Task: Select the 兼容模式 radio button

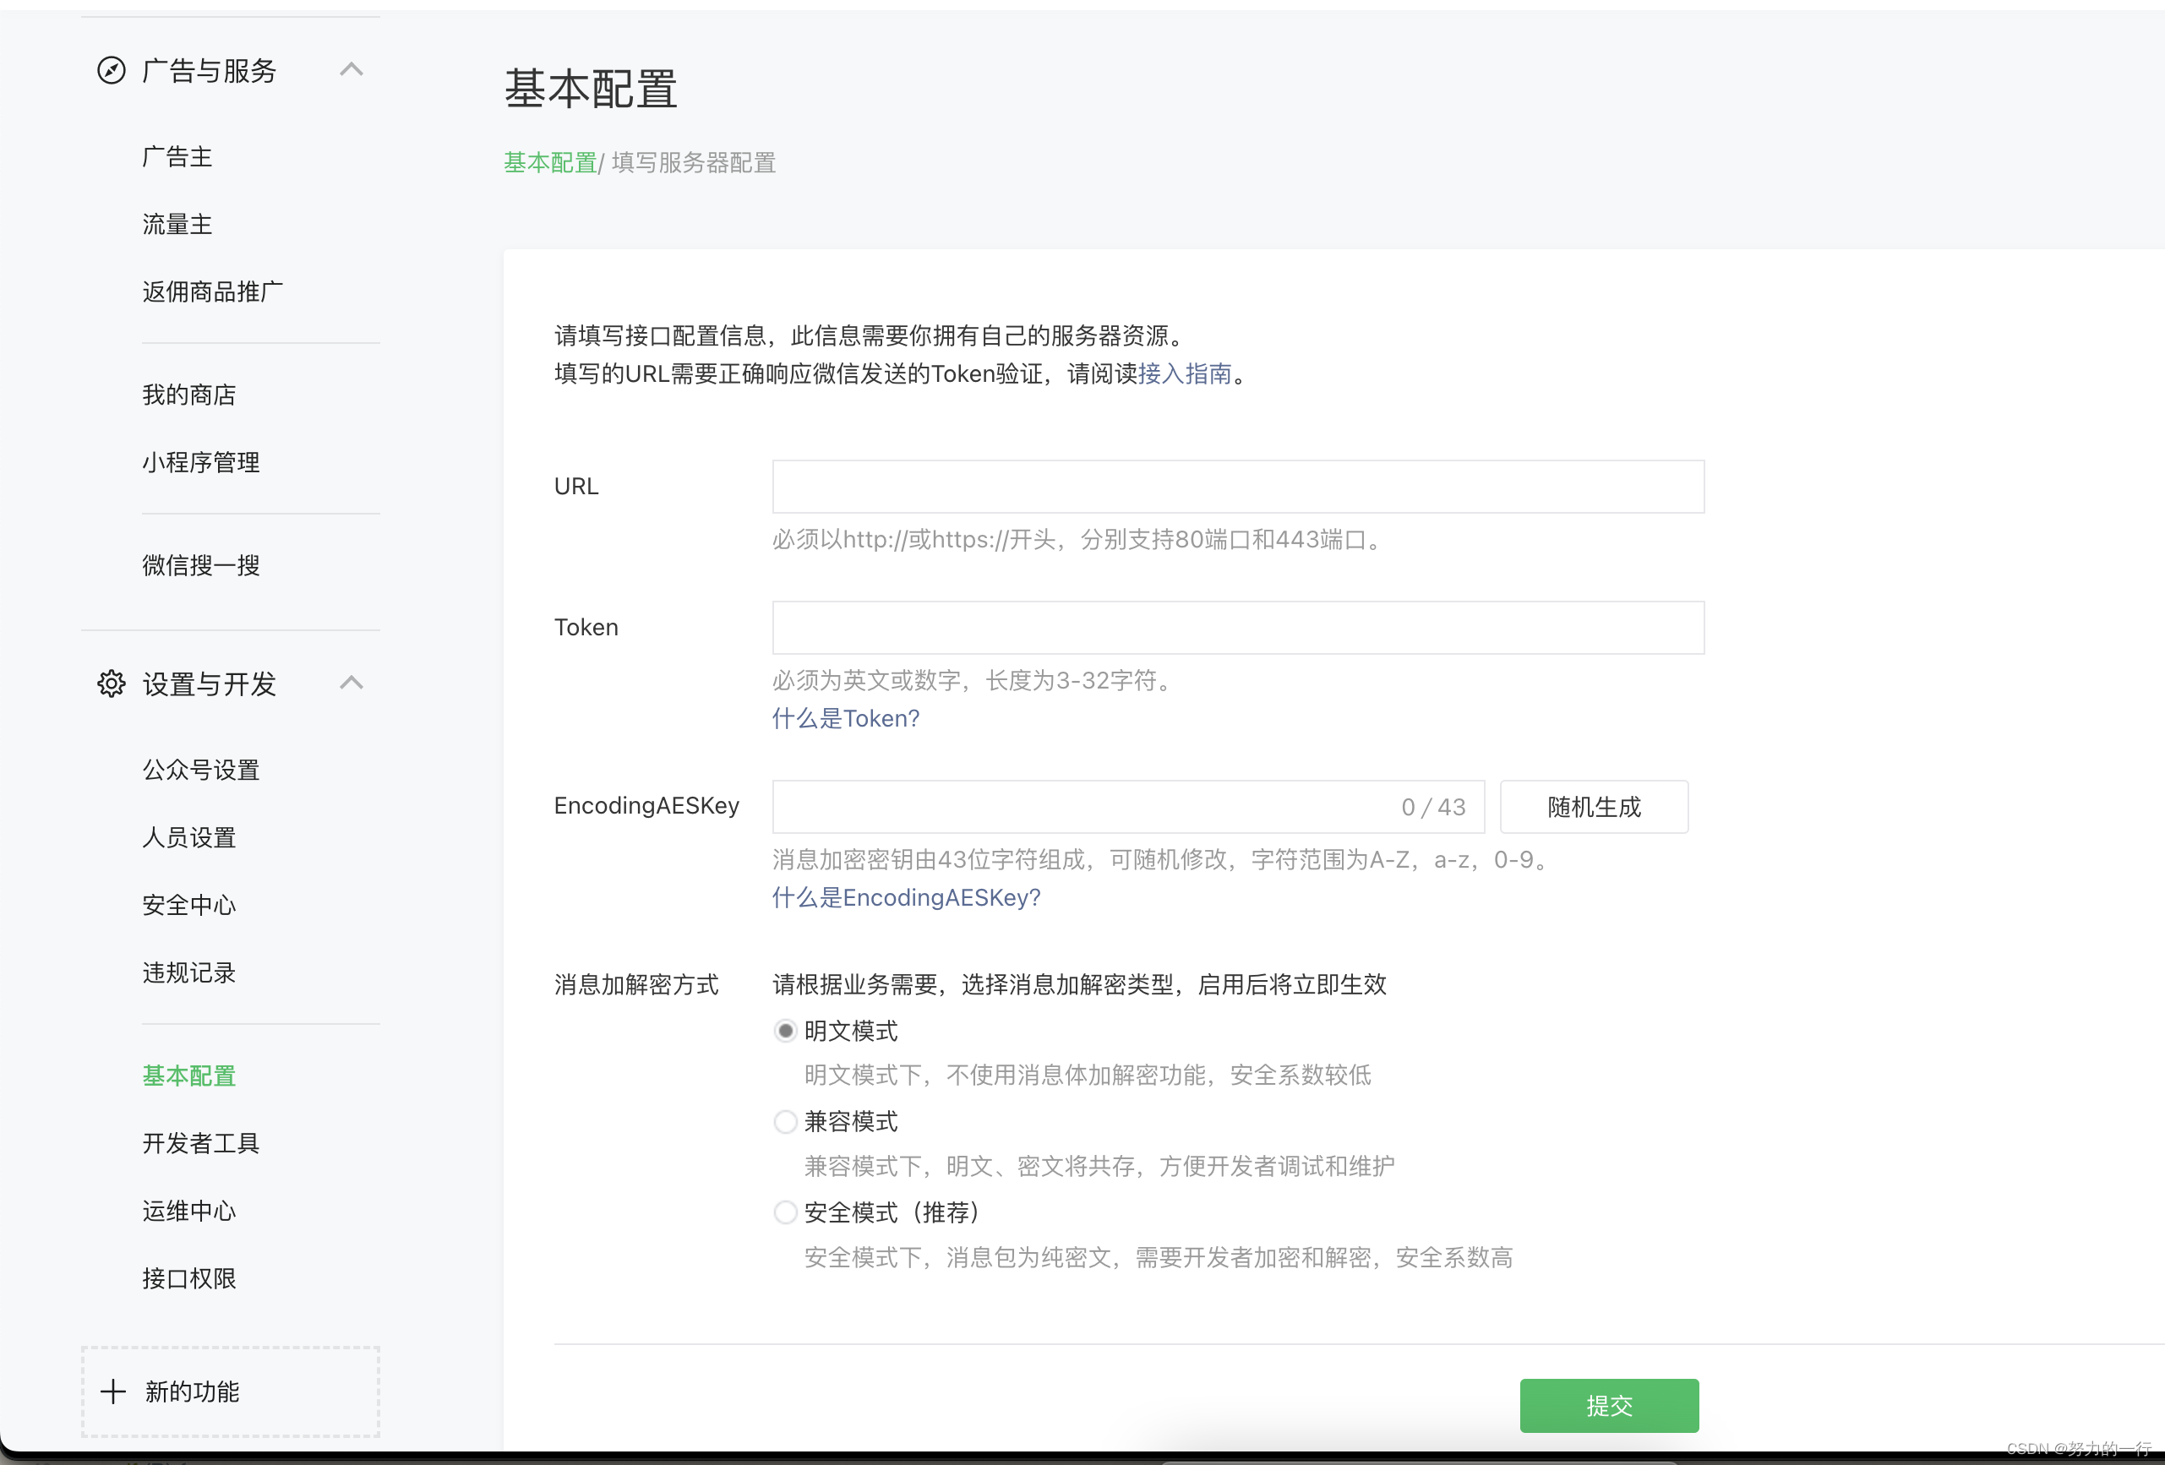Action: pyautogui.click(x=785, y=1121)
